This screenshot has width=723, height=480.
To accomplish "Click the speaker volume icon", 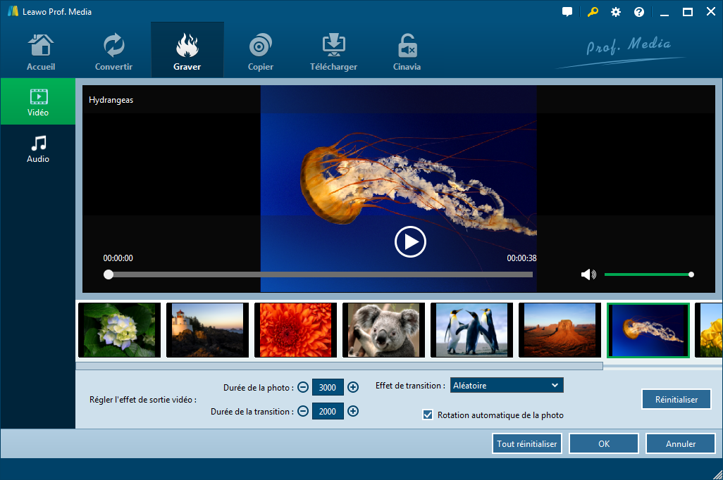I will coord(588,274).
